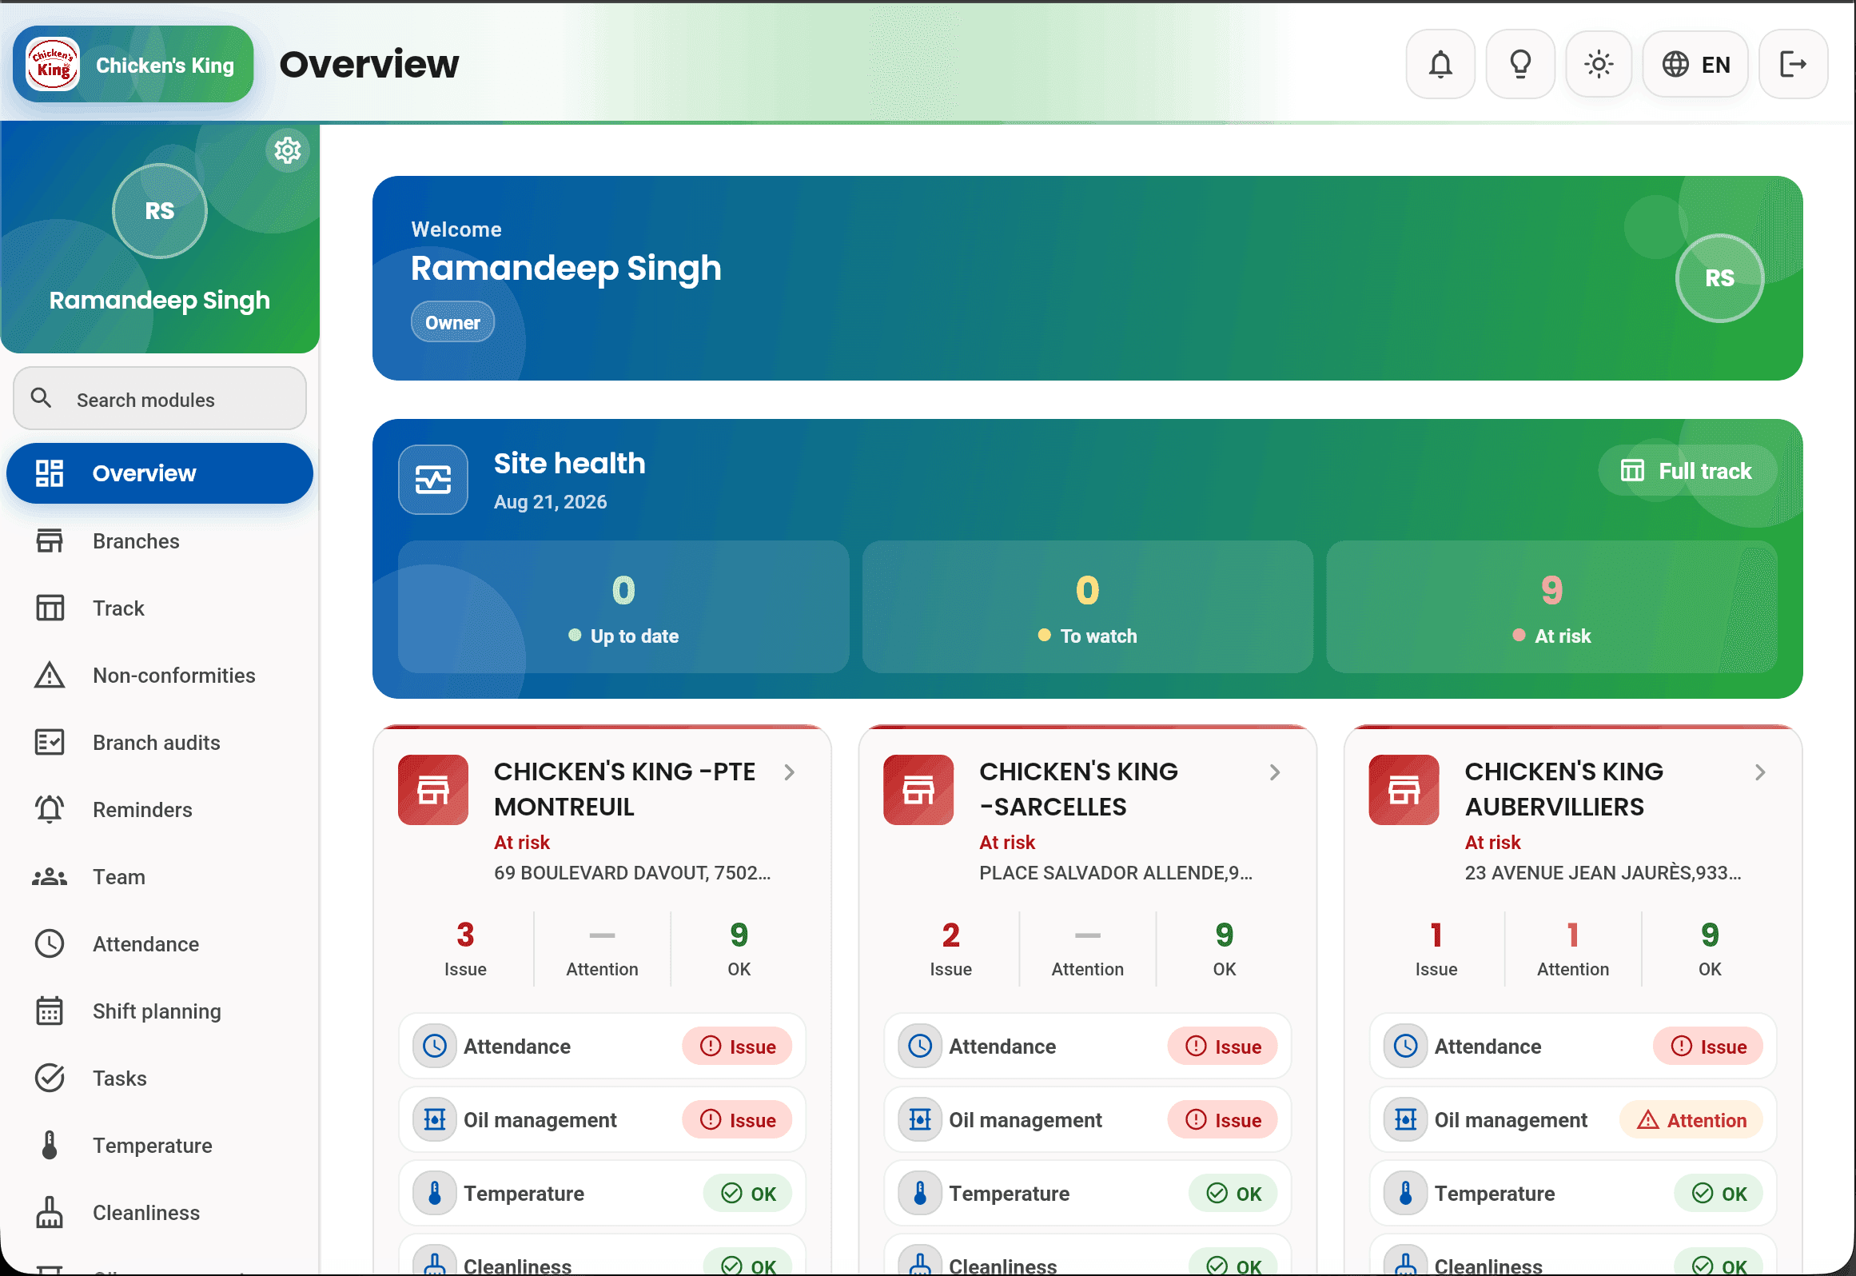
Task: Open CHICKEN'S KING -SARCELLES title
Action: point(1079,789)
